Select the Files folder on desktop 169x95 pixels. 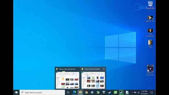tap(150, 44)
